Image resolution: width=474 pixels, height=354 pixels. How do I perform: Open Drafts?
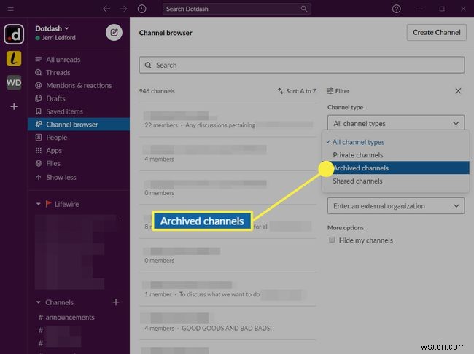coord(79,98)
